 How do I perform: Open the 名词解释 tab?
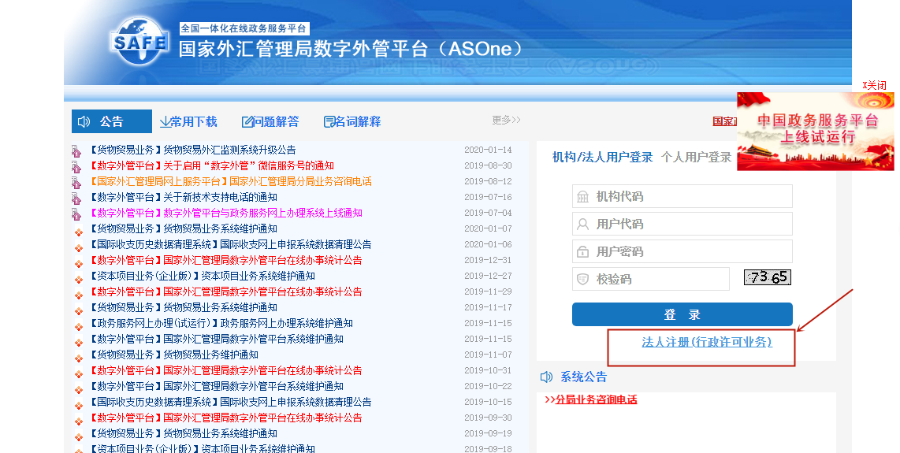[x=352, y=121]
